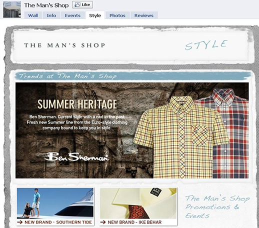The width and height of the screenshot is (259, 228).
Task: Click the Ben Sherman logo
Action: [x=77, y=157]
